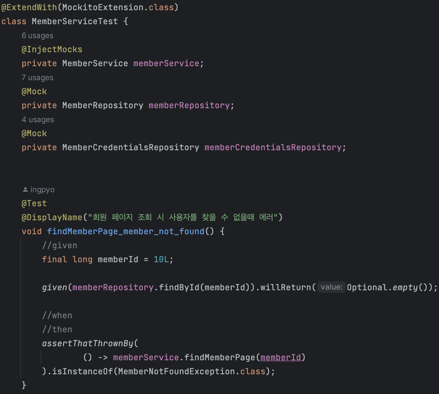Click the @ExtendWith annotation
The width and height of the screenshot is (439, 394).
(x=29, y=7)
